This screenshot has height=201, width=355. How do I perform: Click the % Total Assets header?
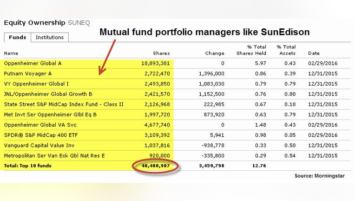[286, 50]
